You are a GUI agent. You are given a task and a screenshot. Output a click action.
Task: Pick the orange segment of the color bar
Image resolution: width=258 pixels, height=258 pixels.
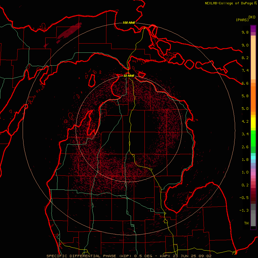(253, 99)
